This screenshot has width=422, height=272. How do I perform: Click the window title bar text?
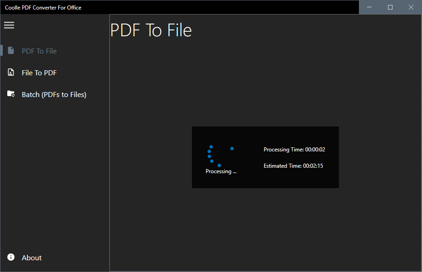point(43,8)
